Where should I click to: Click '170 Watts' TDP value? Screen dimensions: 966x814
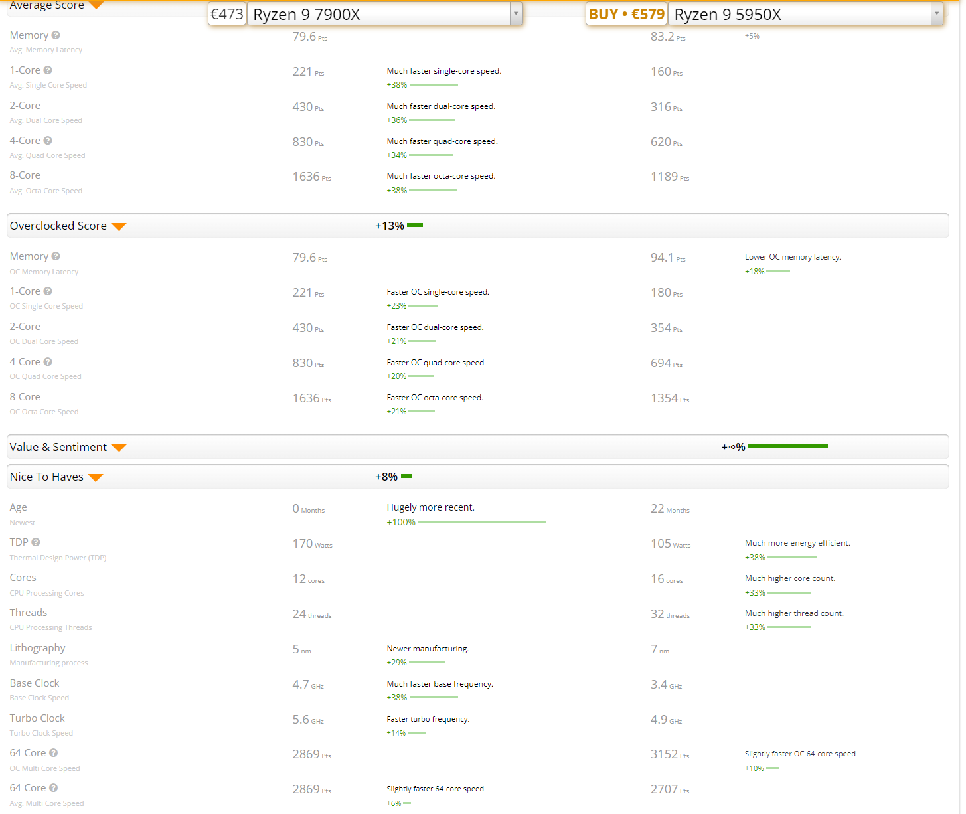coord(313,544)
